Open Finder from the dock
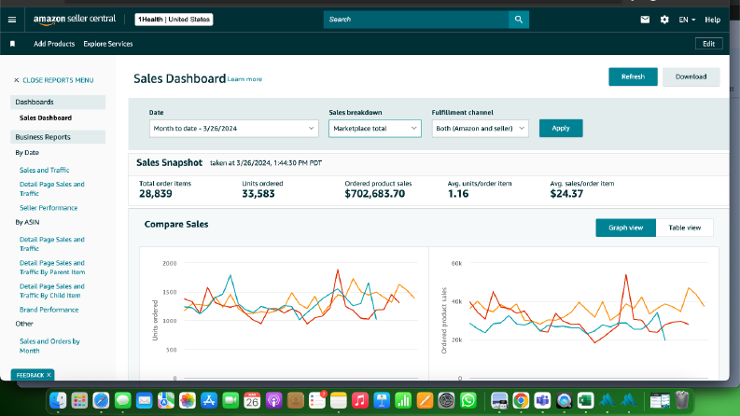The image size is (740, 416). 58,400
